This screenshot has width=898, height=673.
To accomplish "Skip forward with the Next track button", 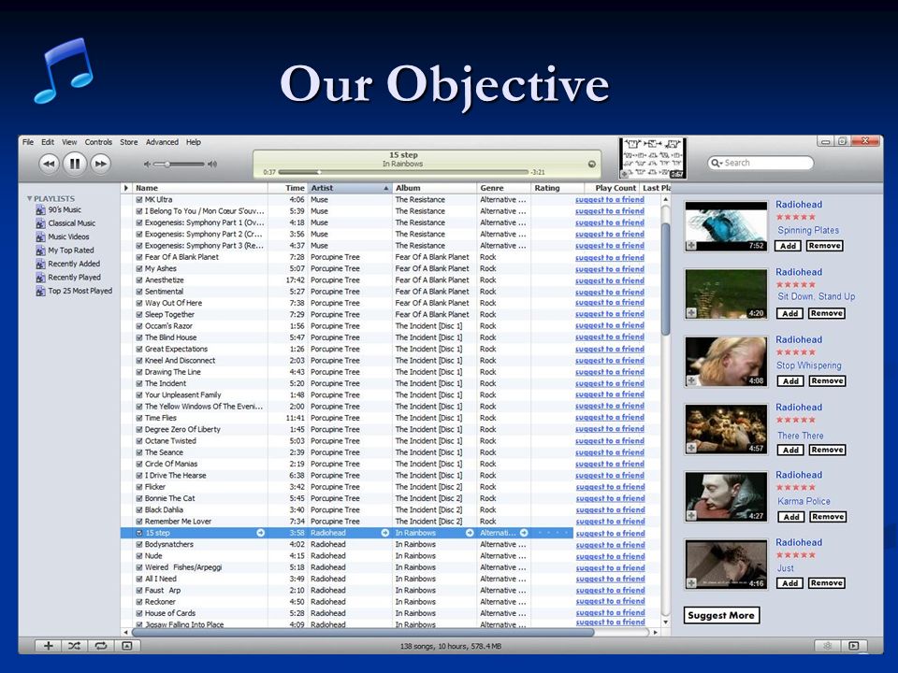I will pyautogui.click(x=100, y=165).
